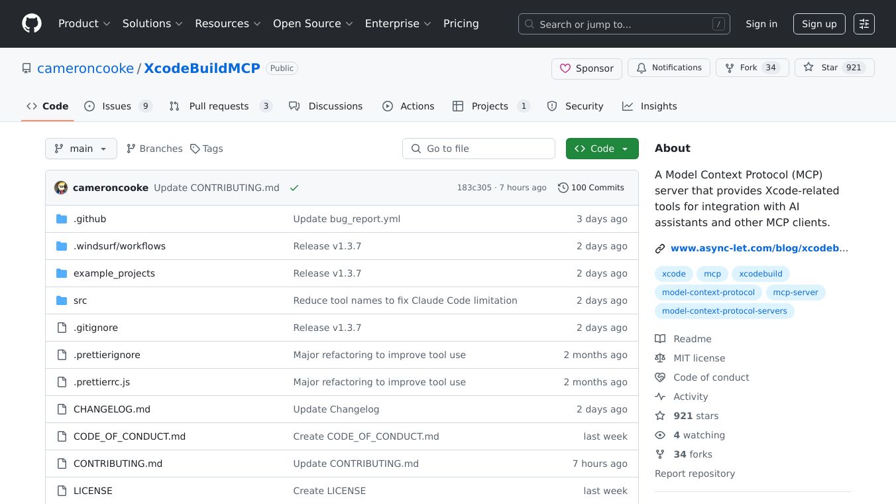Image resolution: width=896 pixels, height=504 pixels.
Task: Switch to the Issues tab
Action: coord(117,106)
